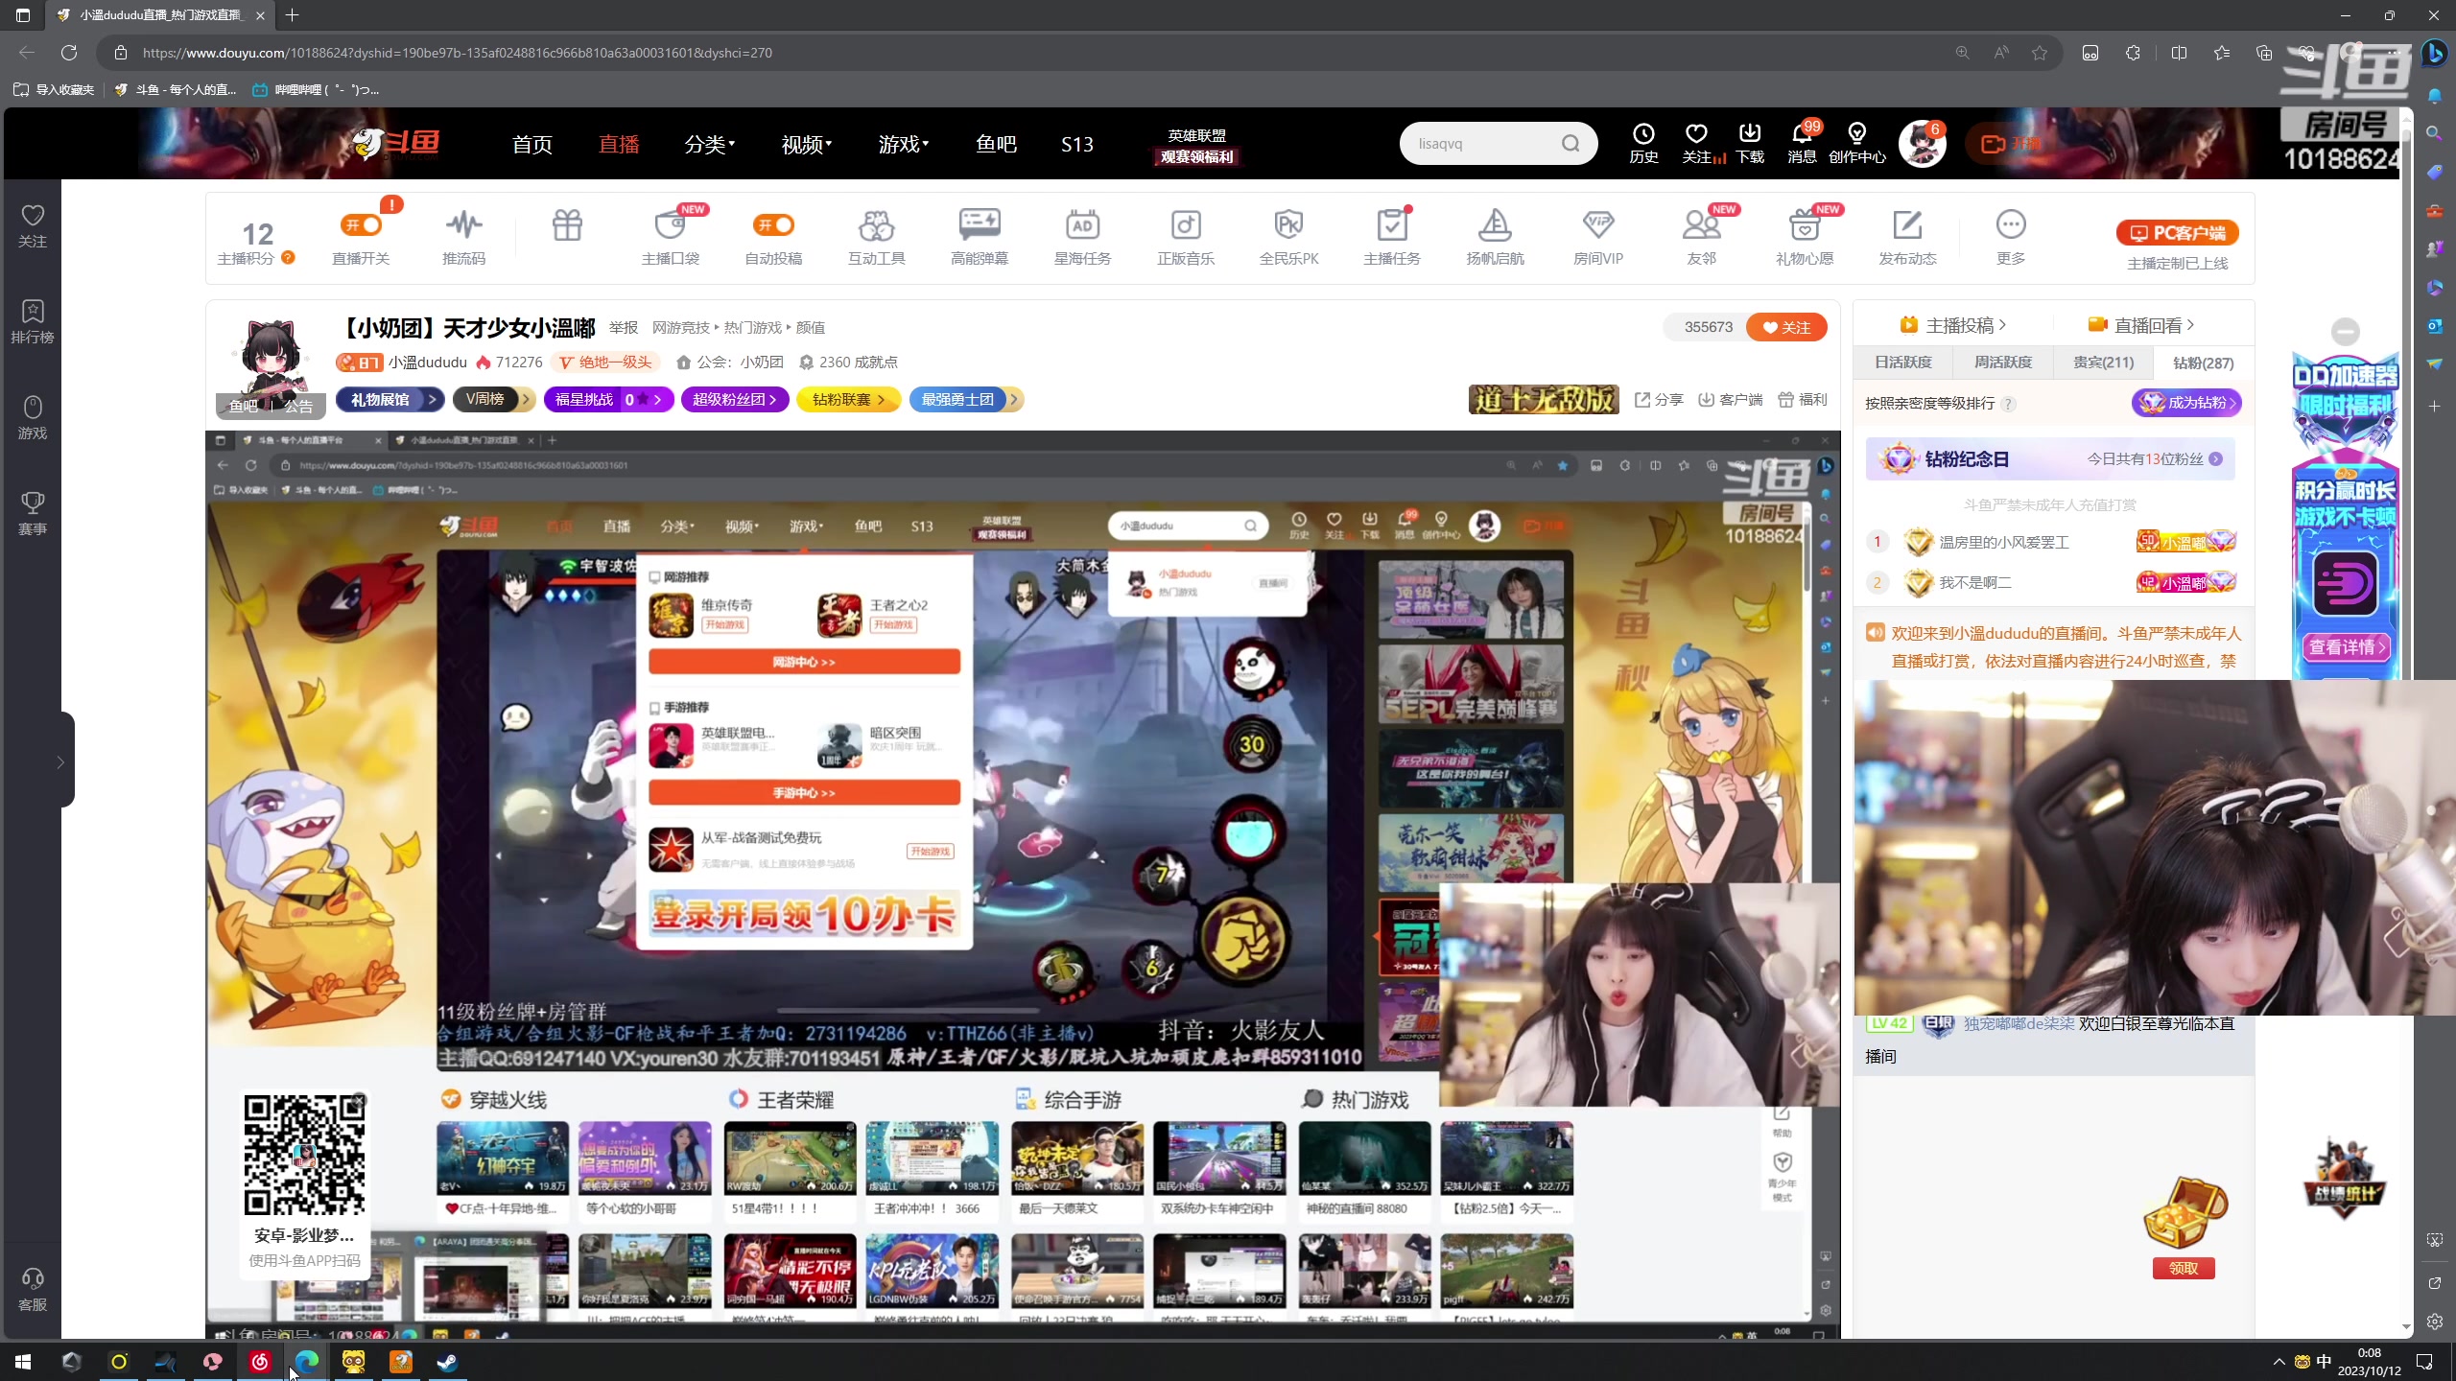Open the S13 menu item

point(1077,144)
